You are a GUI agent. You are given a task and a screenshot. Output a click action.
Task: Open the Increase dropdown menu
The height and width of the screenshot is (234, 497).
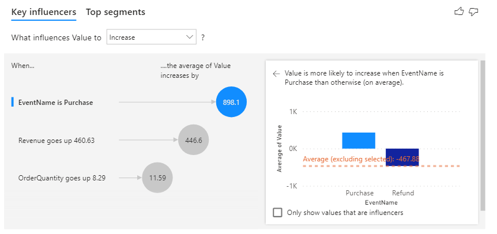coord(151,37)
